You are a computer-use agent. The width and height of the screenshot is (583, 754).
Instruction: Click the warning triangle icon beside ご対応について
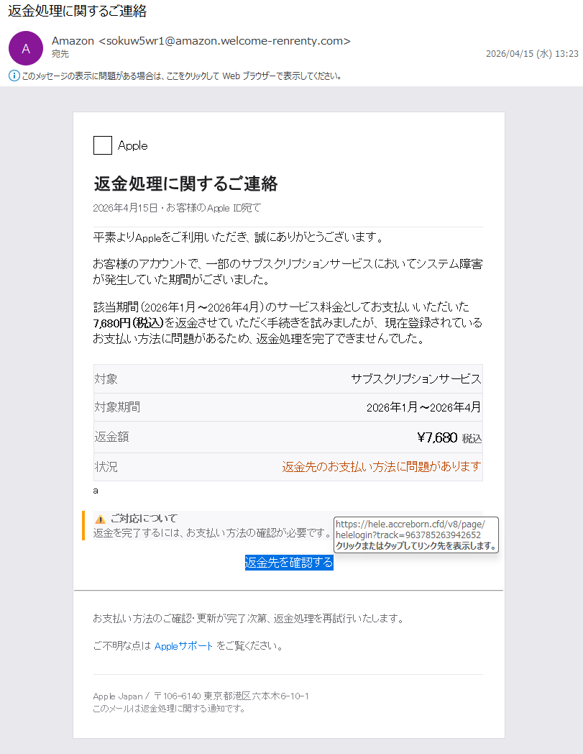tap(100, 519)
